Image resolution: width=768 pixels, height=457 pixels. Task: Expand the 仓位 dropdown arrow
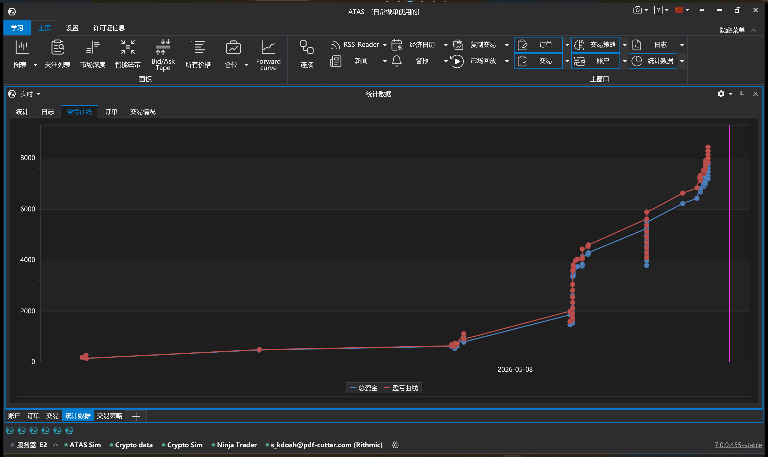pyautogui.click(x=246, y=65)
